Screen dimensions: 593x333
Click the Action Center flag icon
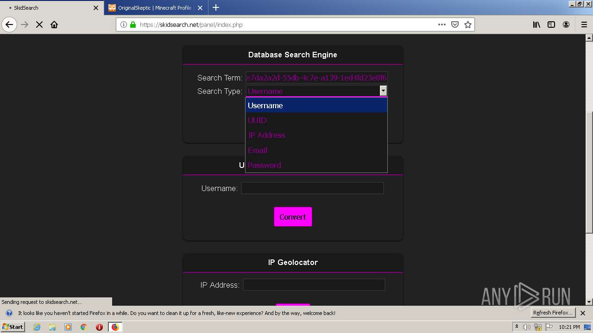tap(549, 327)
